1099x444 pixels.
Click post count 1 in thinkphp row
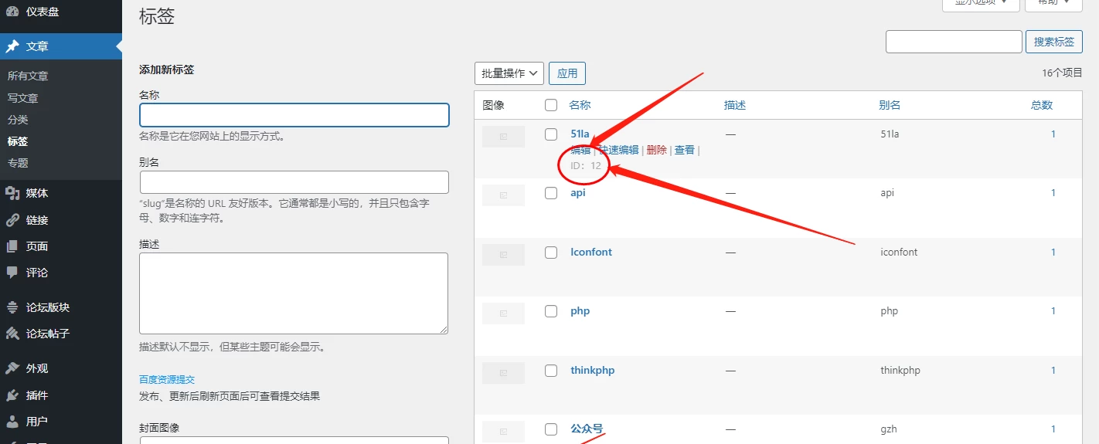(1053, 371)
